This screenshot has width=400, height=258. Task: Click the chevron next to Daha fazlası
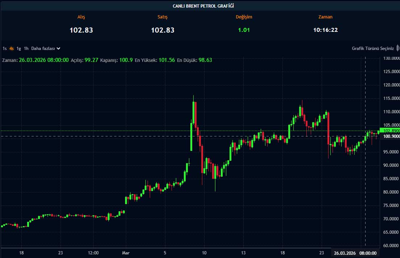pos(58,48)
